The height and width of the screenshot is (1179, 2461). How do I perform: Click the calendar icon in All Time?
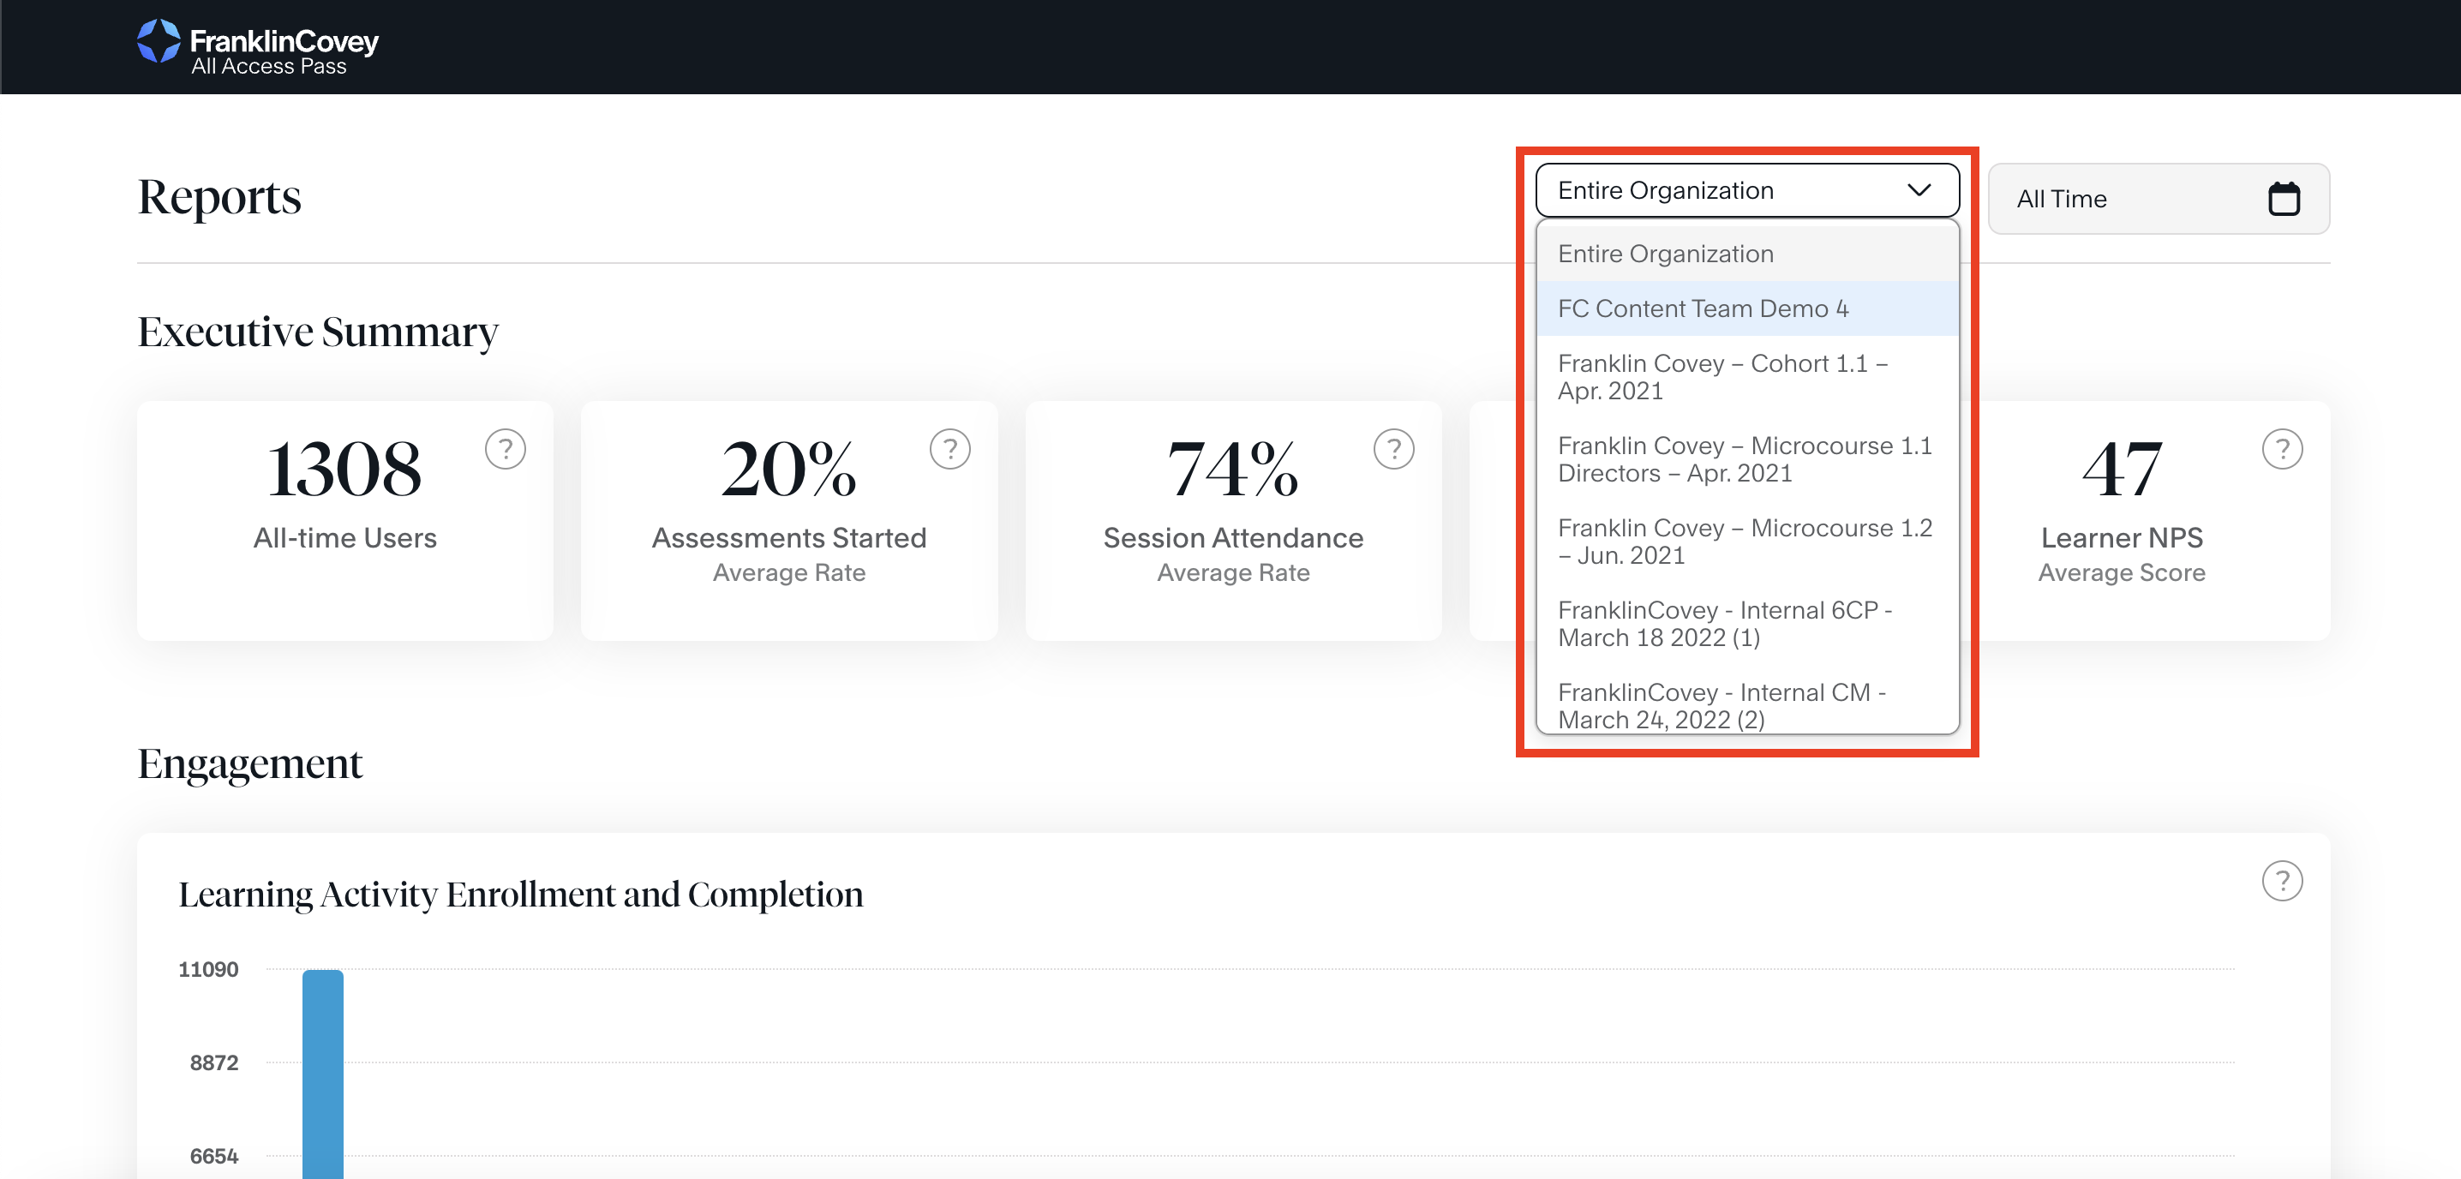coord(2284,199)
